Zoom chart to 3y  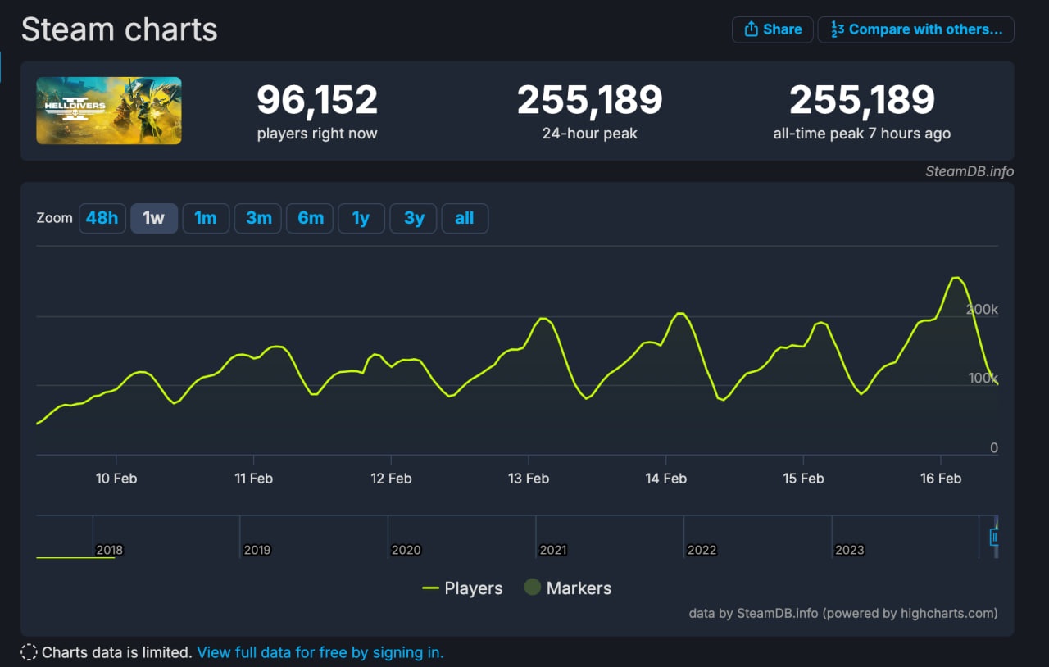point(414,218)
